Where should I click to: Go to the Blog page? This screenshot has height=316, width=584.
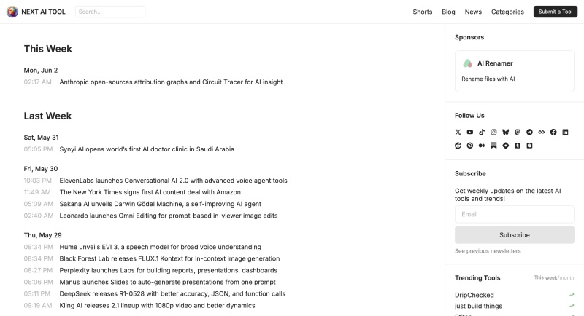pyautogui.click(x=448, y=12)
